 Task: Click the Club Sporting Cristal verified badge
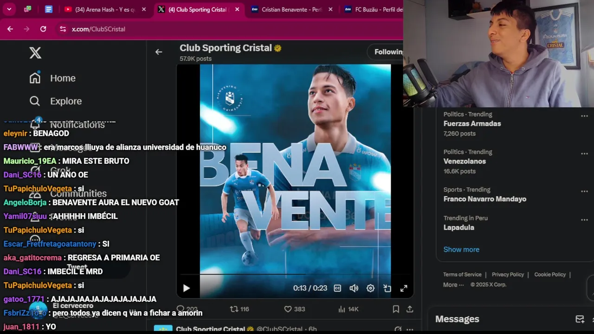click(x=278, y=48)
